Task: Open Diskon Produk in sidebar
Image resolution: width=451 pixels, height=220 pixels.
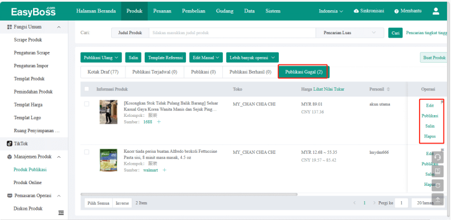Action: pyautogui.click(x=28, y=209)
